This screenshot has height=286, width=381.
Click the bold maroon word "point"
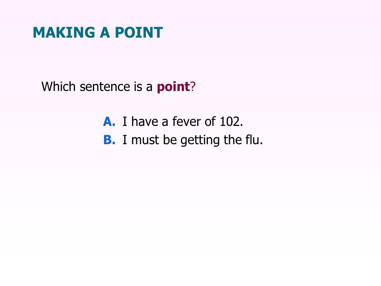pos(173,87)
